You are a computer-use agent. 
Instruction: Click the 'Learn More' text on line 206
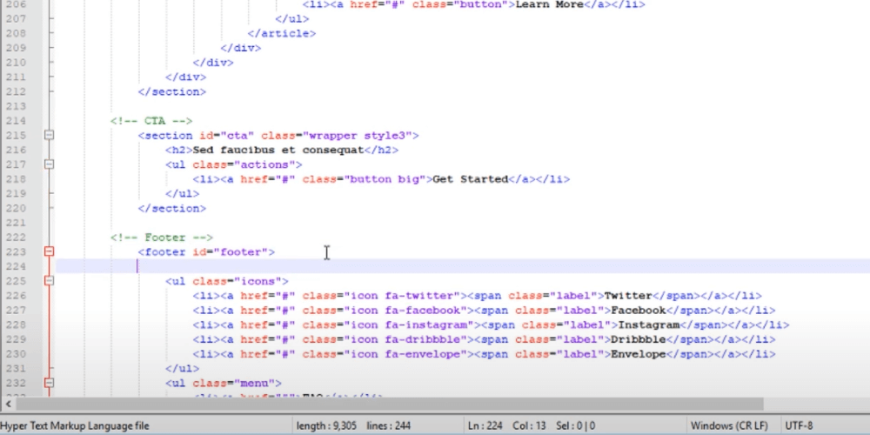[x=549, y=4]
